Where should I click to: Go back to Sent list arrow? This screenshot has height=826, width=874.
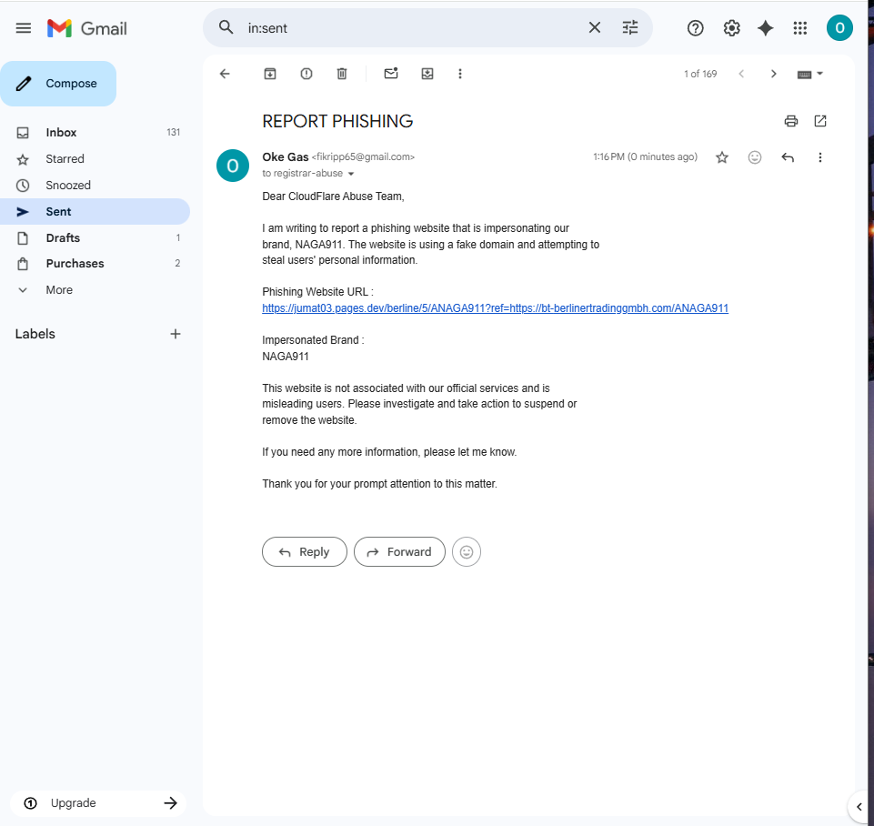[225, 74]
